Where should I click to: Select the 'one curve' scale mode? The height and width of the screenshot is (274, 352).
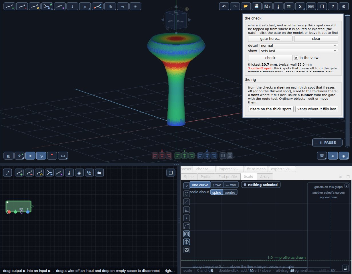click(x=200, y=185)
